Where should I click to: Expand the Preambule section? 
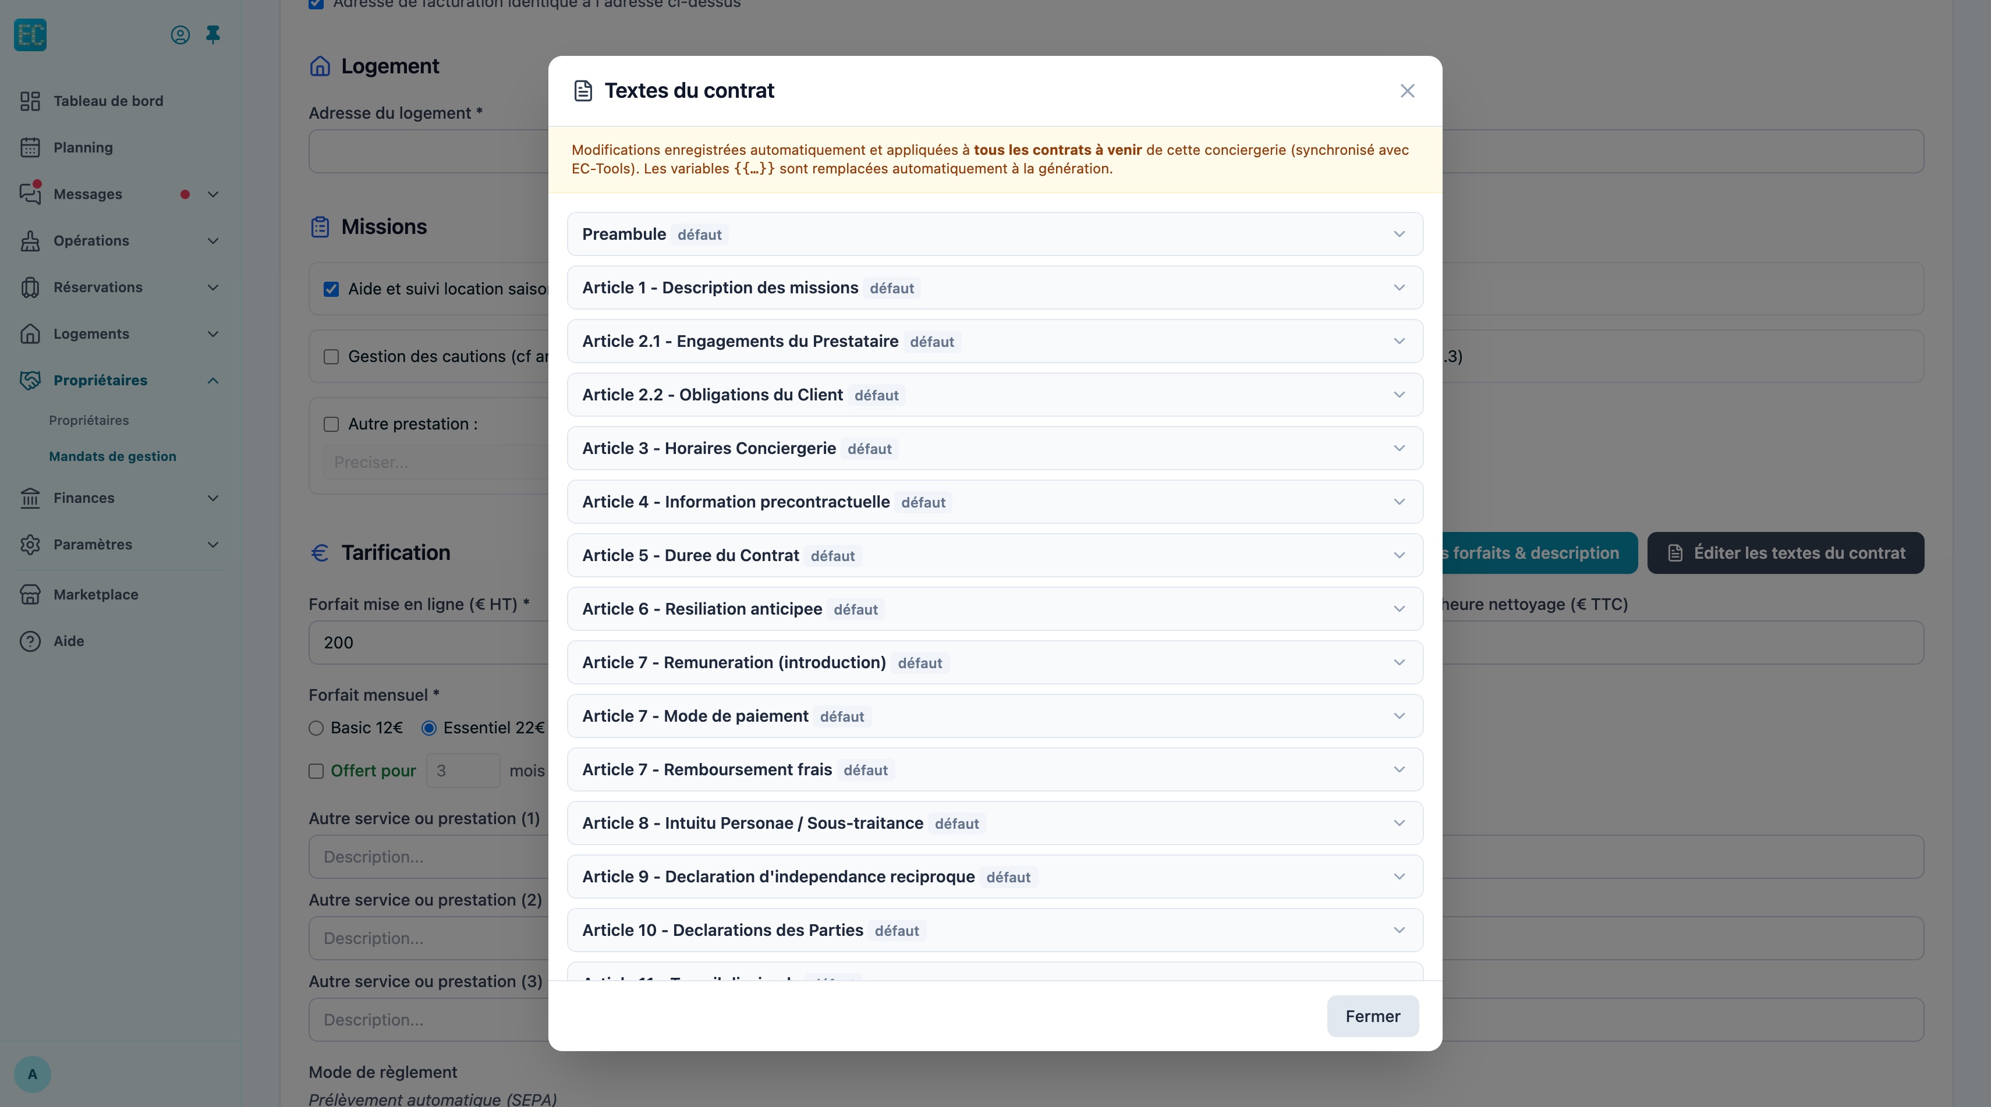click(x=995, y=234)
